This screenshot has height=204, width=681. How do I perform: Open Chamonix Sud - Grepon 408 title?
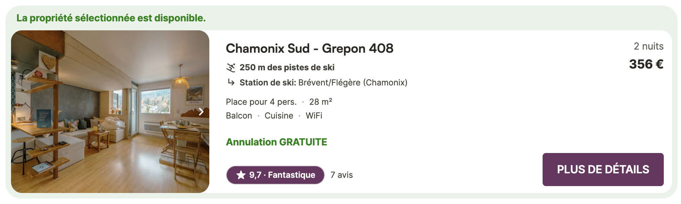pyautogui.click(x=310, y=49)
